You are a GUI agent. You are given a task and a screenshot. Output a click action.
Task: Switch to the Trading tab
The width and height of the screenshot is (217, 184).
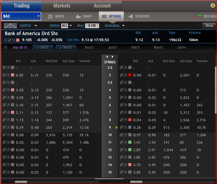pyautogui.click(x=21, y=6)
